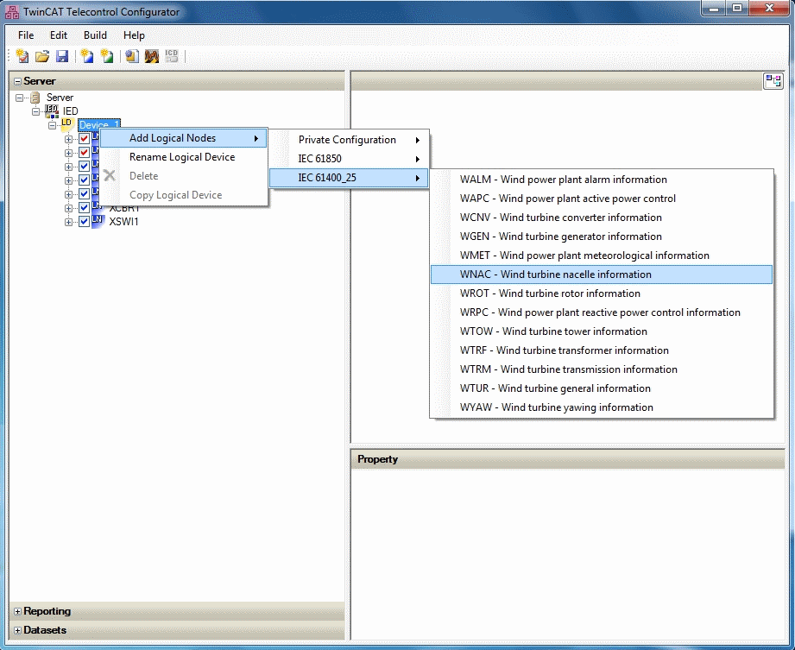Screen dimensions: 795x650
Task: Collapse the IED tree node
Action: coord(35,111)
